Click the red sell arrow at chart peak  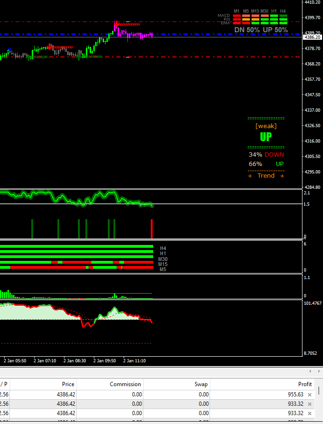pos(115,22)
